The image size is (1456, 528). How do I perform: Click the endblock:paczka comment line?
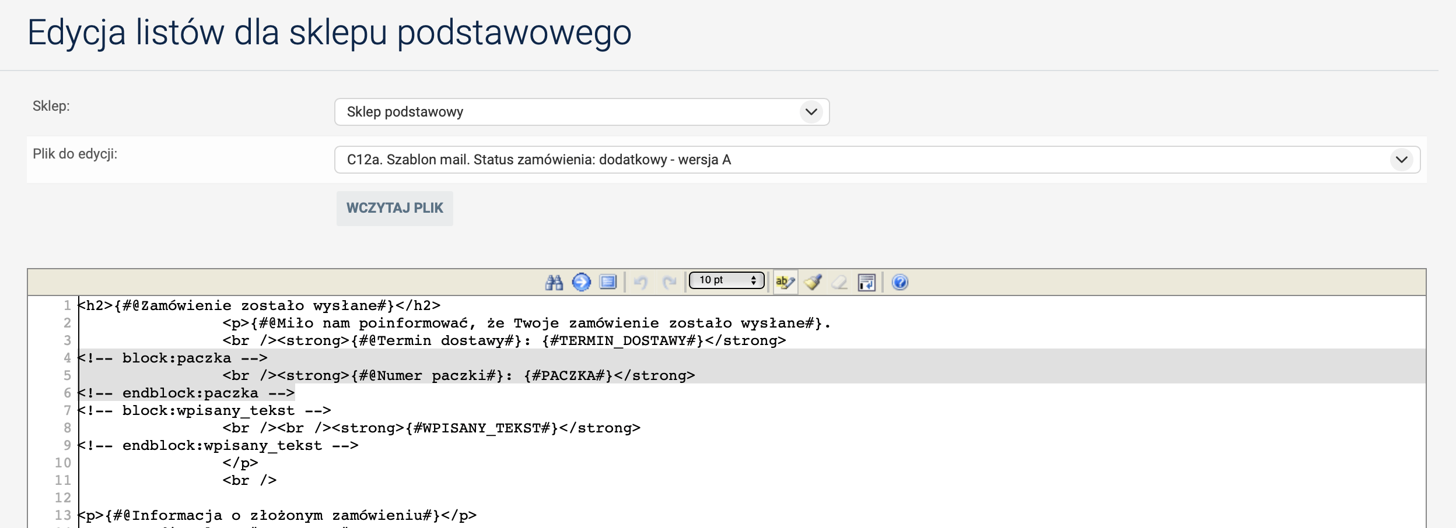pos(187,393)
